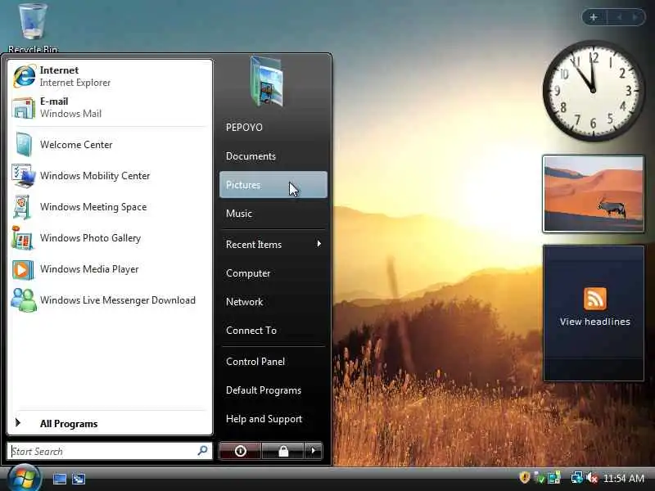
Task: Click View headlines in feed gadget
Action: 595,322
